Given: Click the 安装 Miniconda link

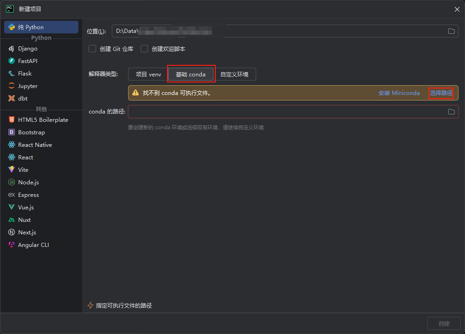Looking at the screenshot, I should pos(399,93).
